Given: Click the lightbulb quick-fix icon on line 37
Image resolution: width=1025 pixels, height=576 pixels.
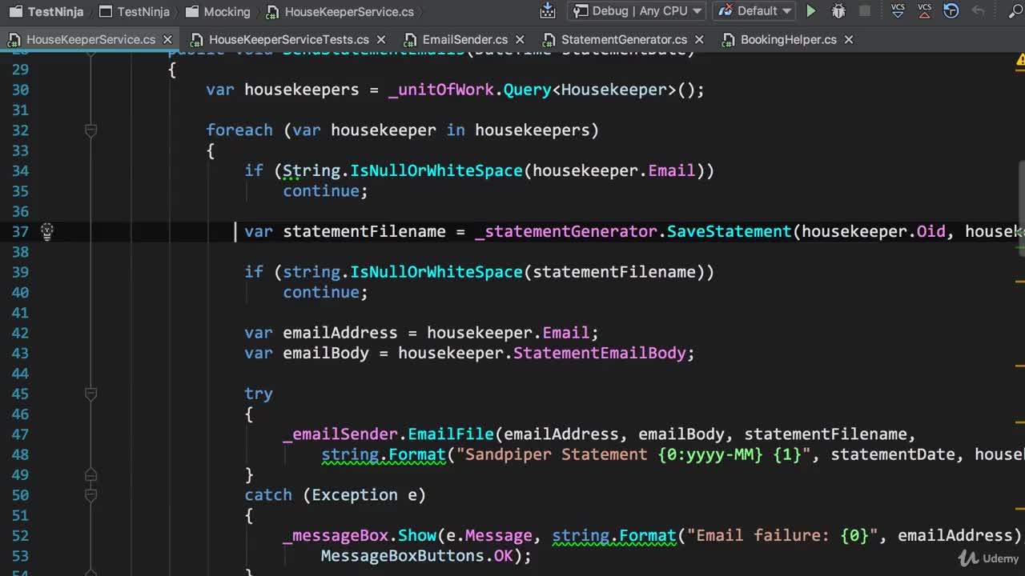Looking at the screenshot, I should point(47,231).
